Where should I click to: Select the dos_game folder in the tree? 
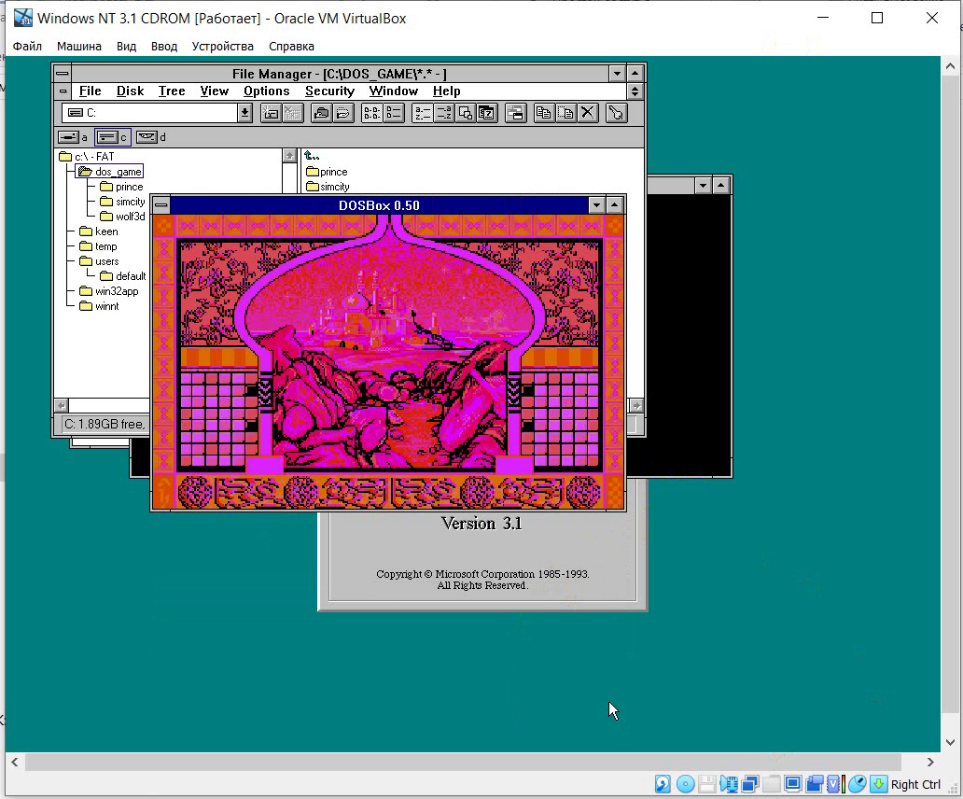110,172
